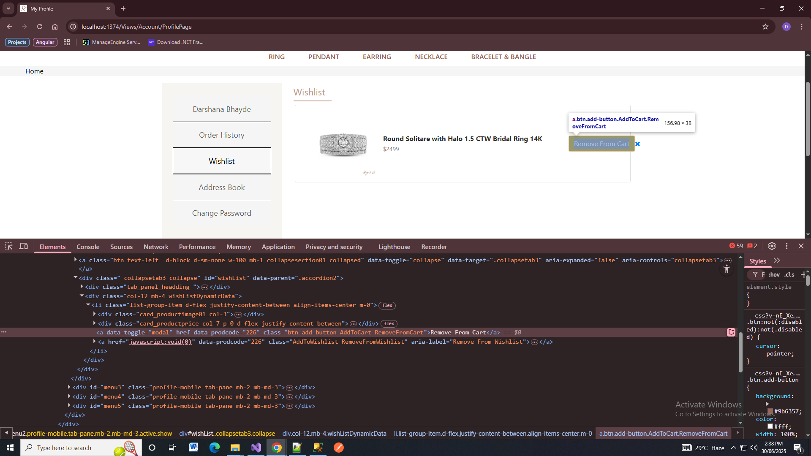811x456 pixels.
Task: Toggle the :hov element state panel
Action: (774, 275)
